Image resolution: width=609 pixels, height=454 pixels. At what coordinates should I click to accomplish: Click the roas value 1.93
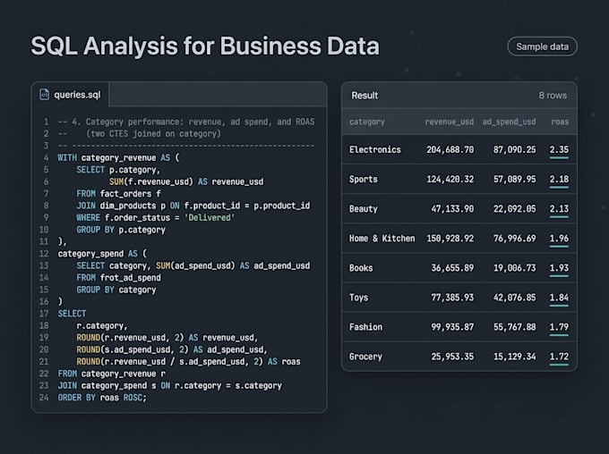pos(559,268)
